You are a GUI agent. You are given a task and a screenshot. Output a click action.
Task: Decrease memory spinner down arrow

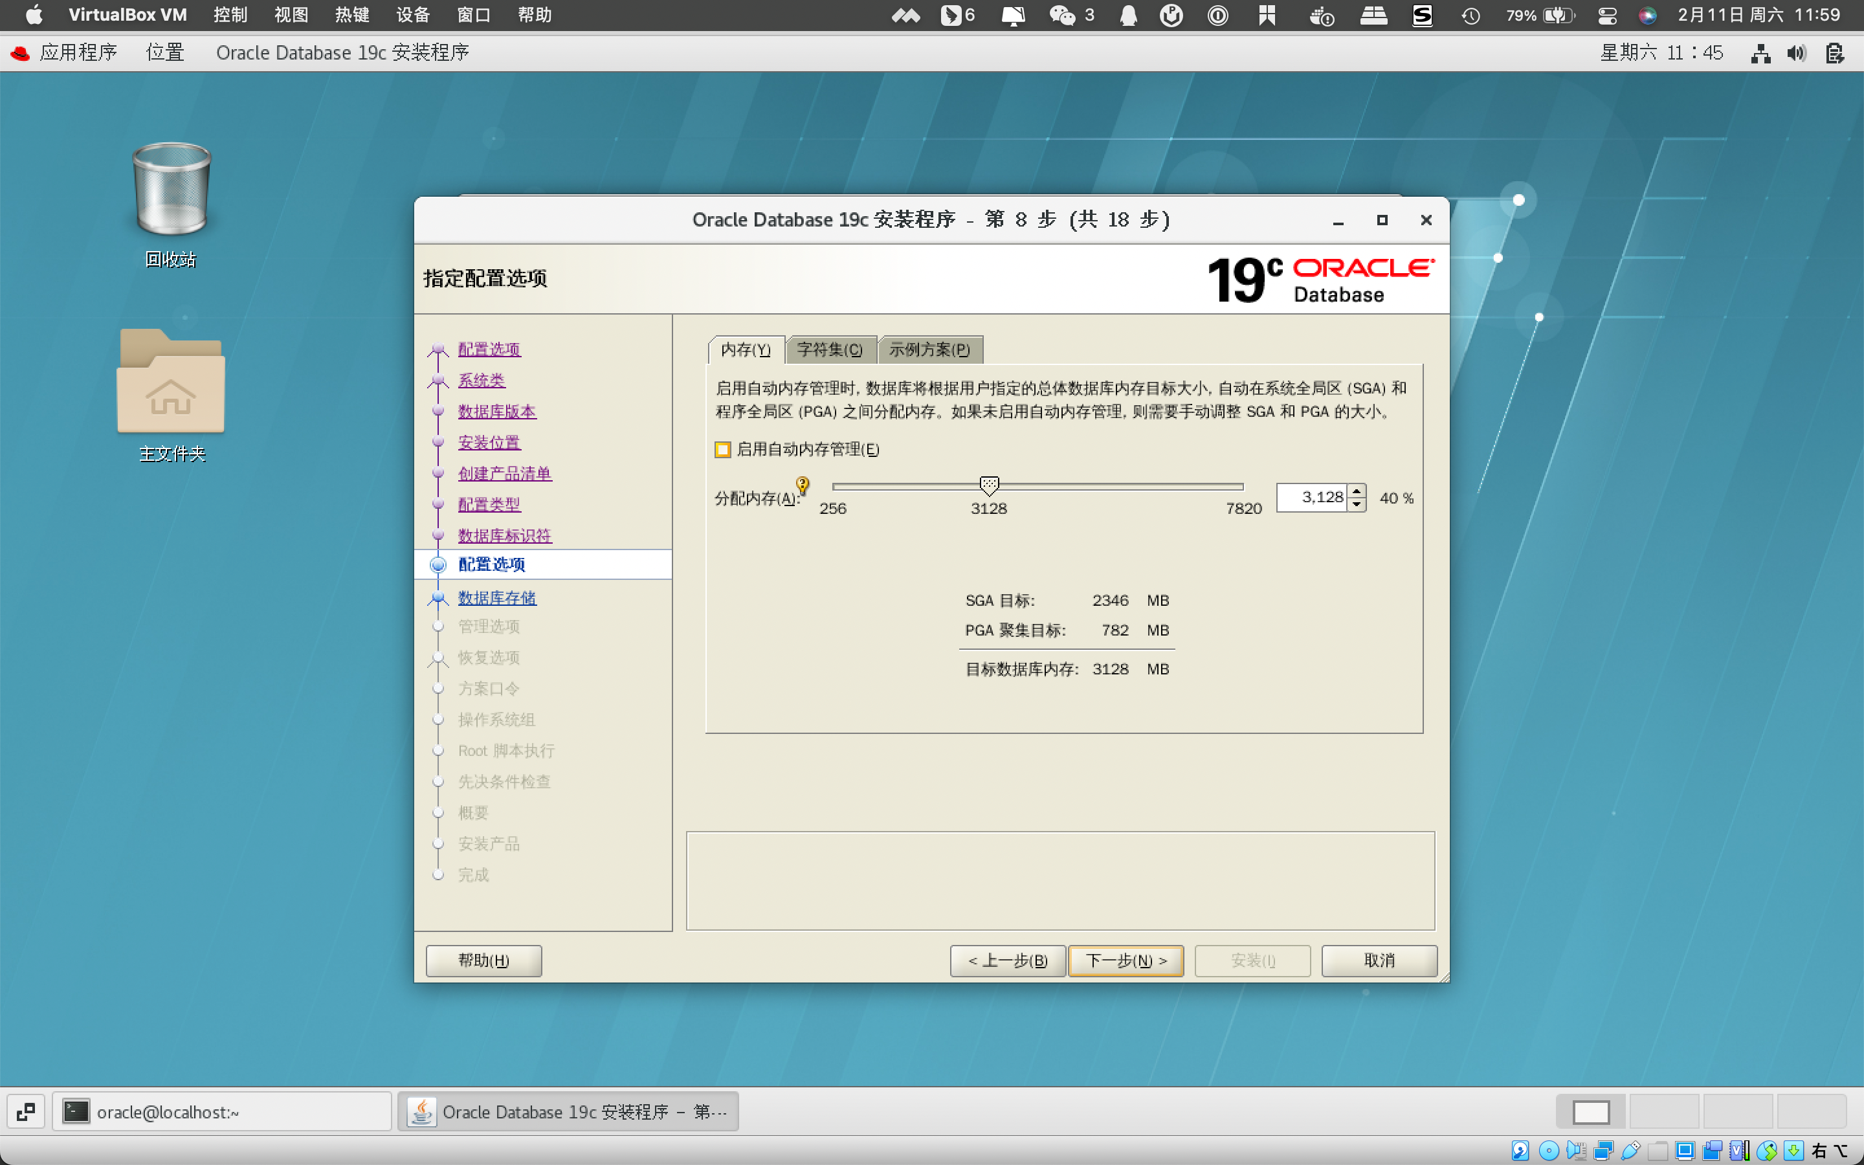click(x=1357, y=505)
